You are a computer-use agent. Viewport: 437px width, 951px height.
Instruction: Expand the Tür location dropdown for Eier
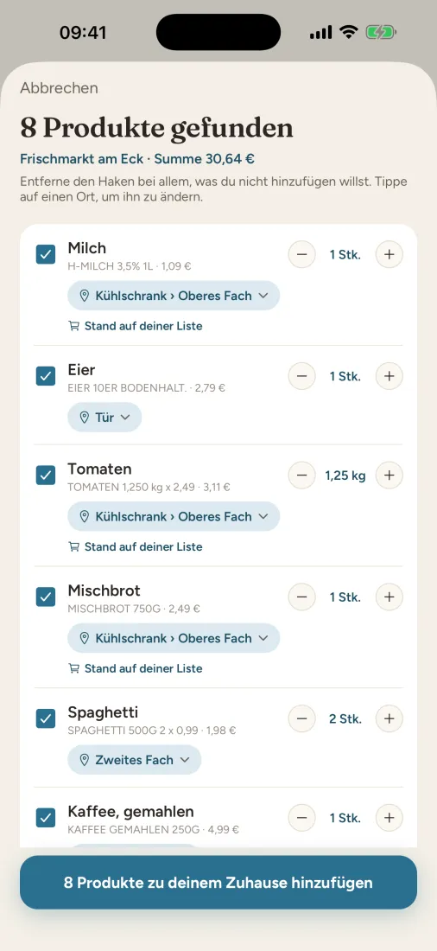pyautogui.click(x=104, y=418)
